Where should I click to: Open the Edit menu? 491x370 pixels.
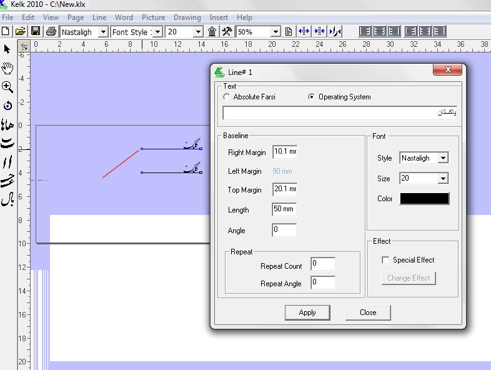tap(28, 17)
